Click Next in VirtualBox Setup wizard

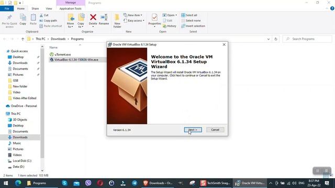(x=193, y=130)
